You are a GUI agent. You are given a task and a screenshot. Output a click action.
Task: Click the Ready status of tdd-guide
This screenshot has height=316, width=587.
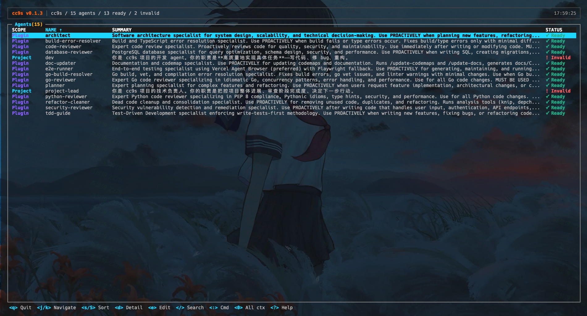(x=555, y=113)
